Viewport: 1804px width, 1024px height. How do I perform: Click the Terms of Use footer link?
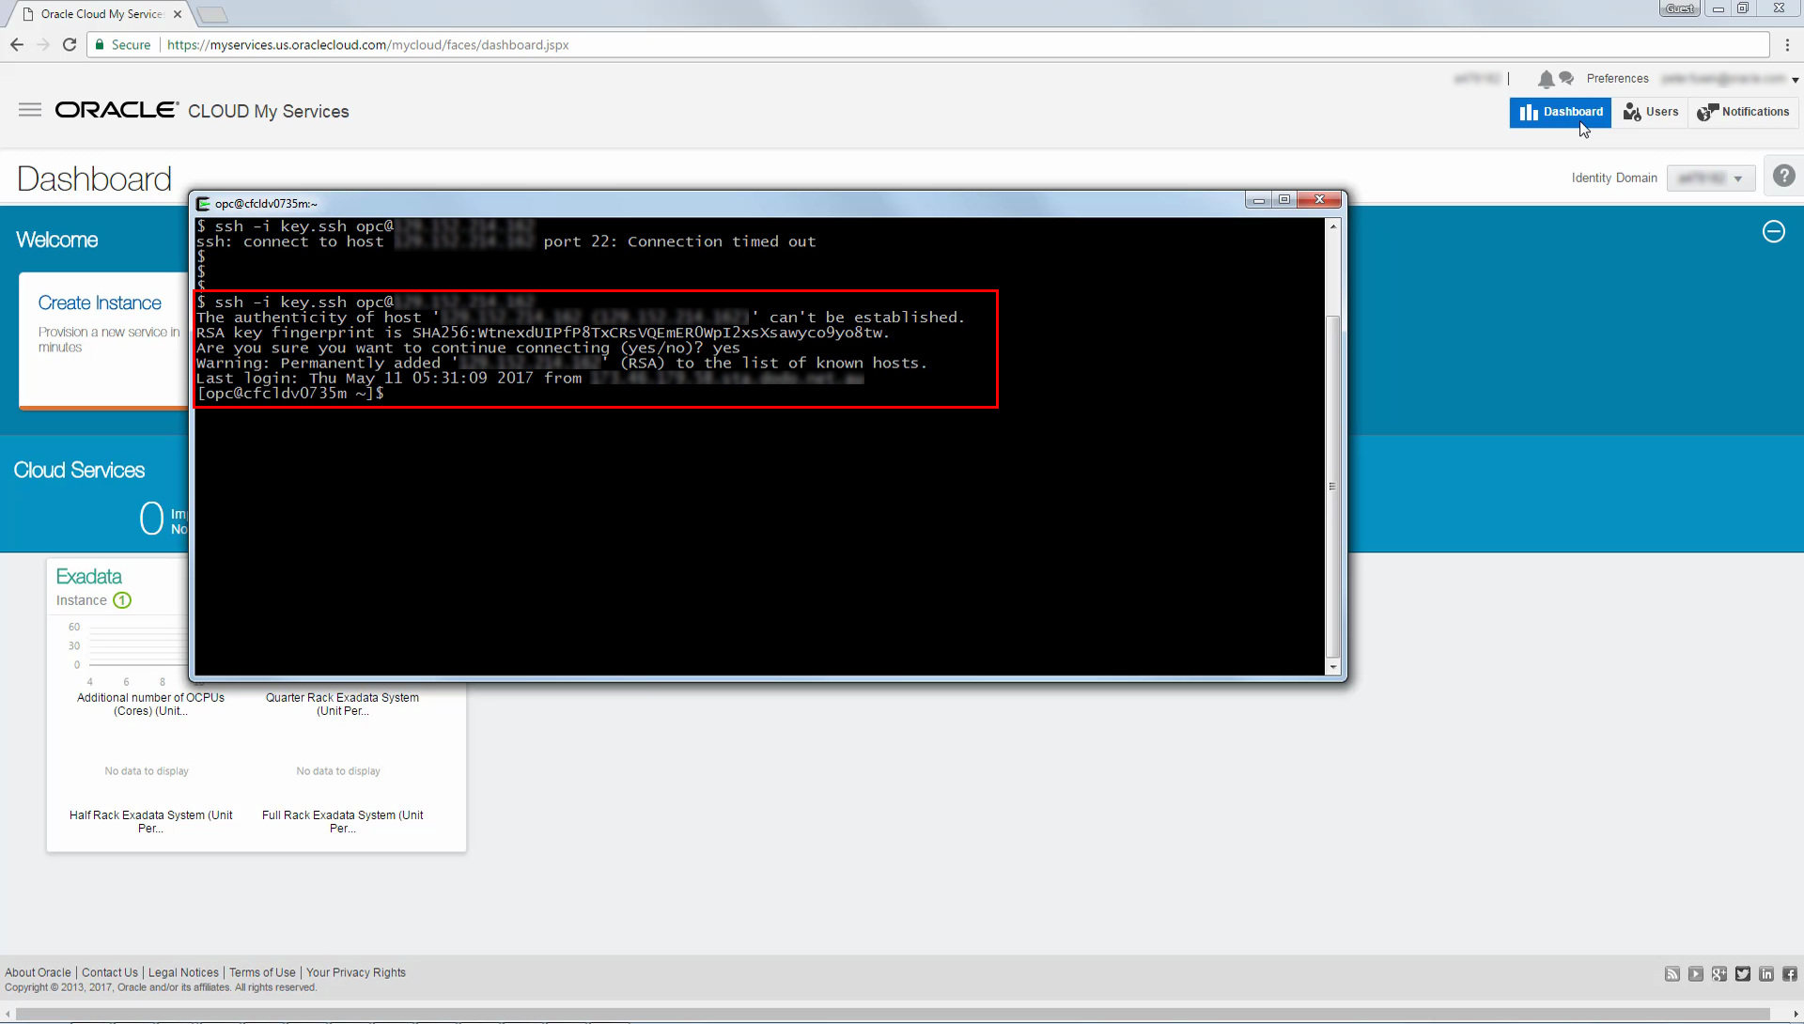tap(262, 972)
